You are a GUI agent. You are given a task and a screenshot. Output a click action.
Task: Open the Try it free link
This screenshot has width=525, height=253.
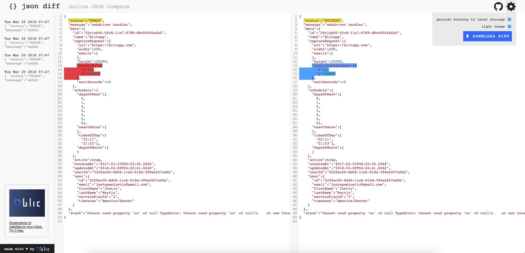click(16, 231)
